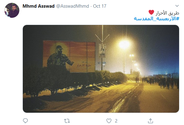Select the Arabic tweet text طريق الأحرار
The width and height of the screenshot is (184, 125).
coord(167,13)
